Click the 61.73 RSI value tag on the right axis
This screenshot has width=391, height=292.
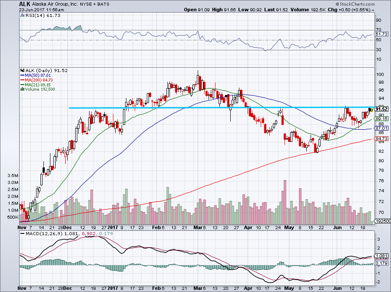tap(381, 34)
